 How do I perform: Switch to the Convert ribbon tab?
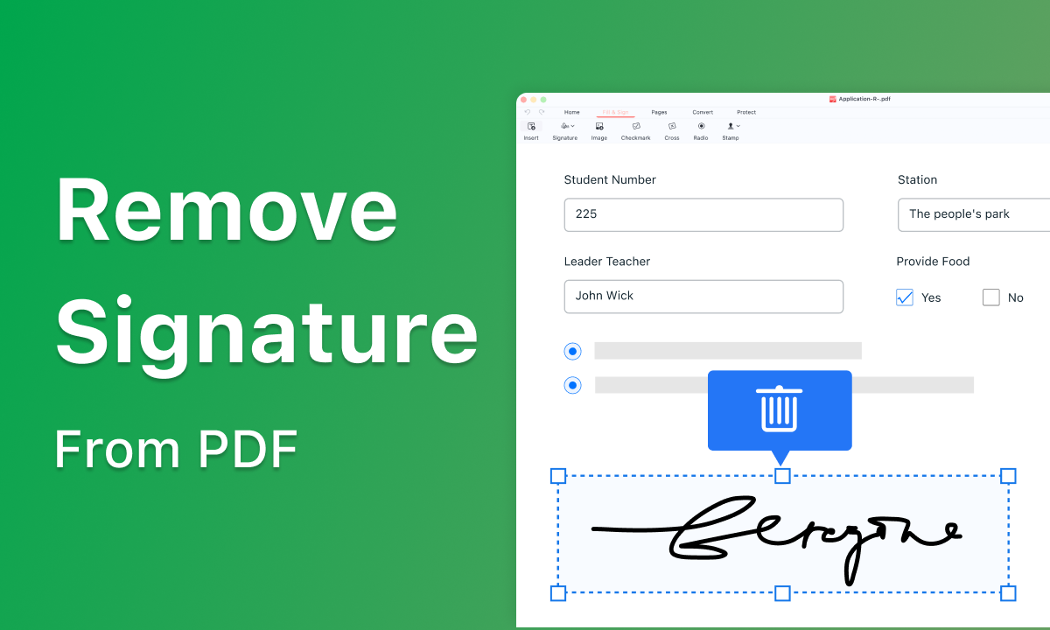703,112
